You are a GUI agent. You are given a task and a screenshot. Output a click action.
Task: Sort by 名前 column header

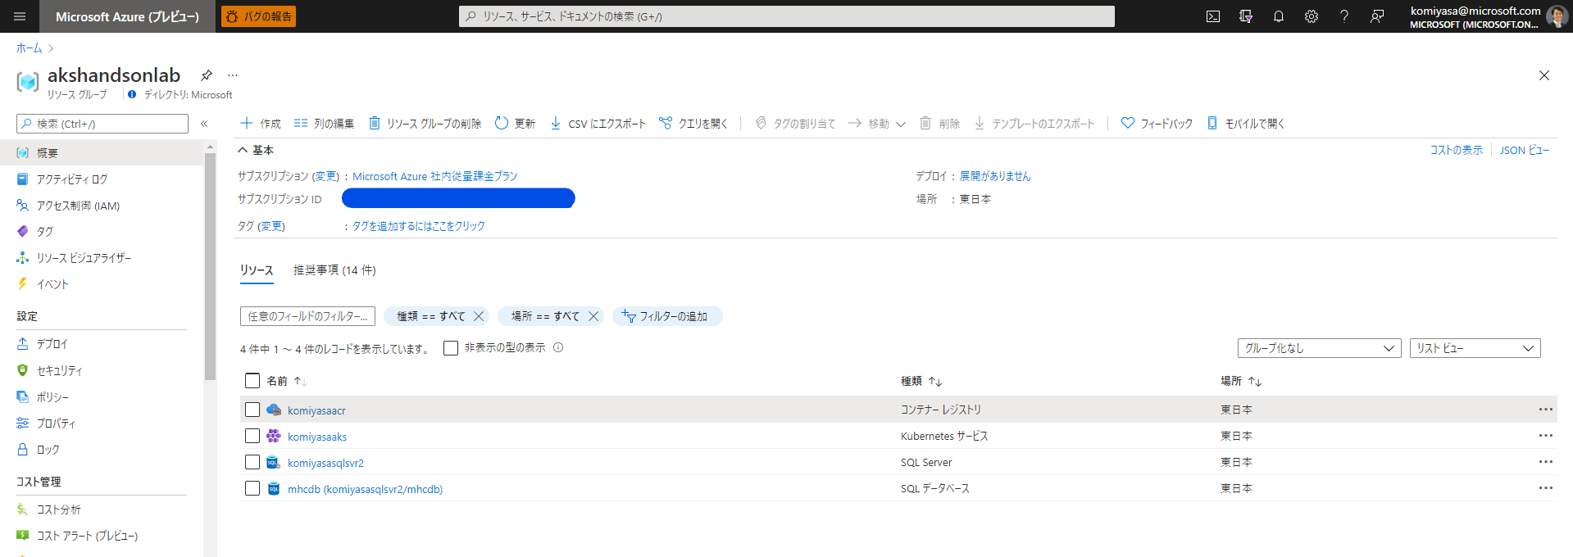click(x=286, y=381)
